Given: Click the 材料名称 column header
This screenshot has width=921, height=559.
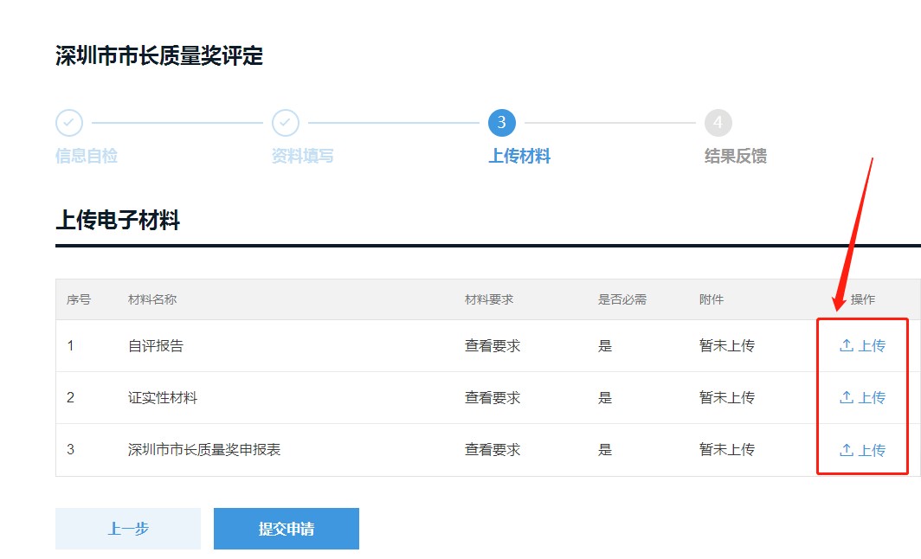Looking at the screenshot, I should tap(152, 299).
